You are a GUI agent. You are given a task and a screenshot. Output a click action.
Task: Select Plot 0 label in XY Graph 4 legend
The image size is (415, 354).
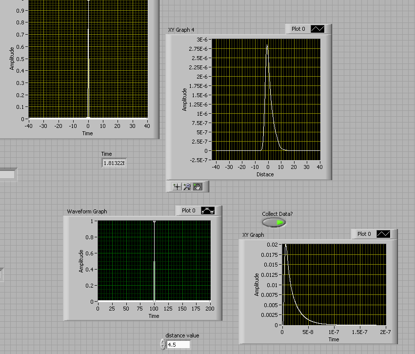(x=298, y=29)
